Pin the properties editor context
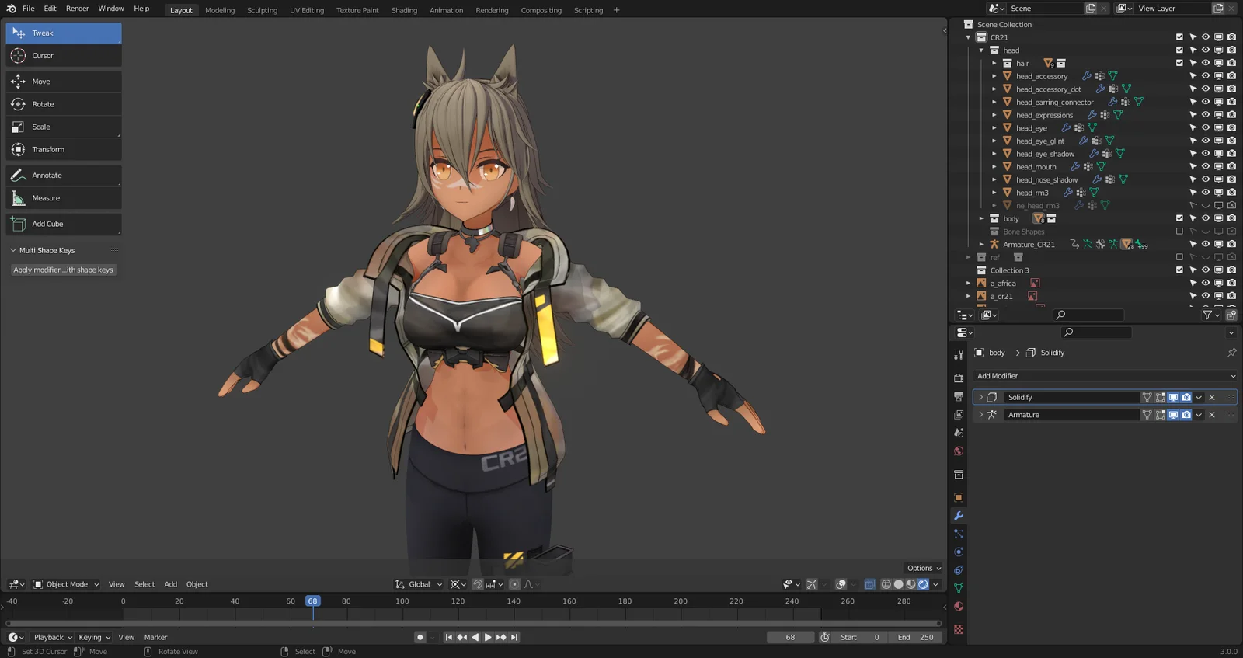The width and height of the screenshot is (1243, 658). tap(1231, 353)
